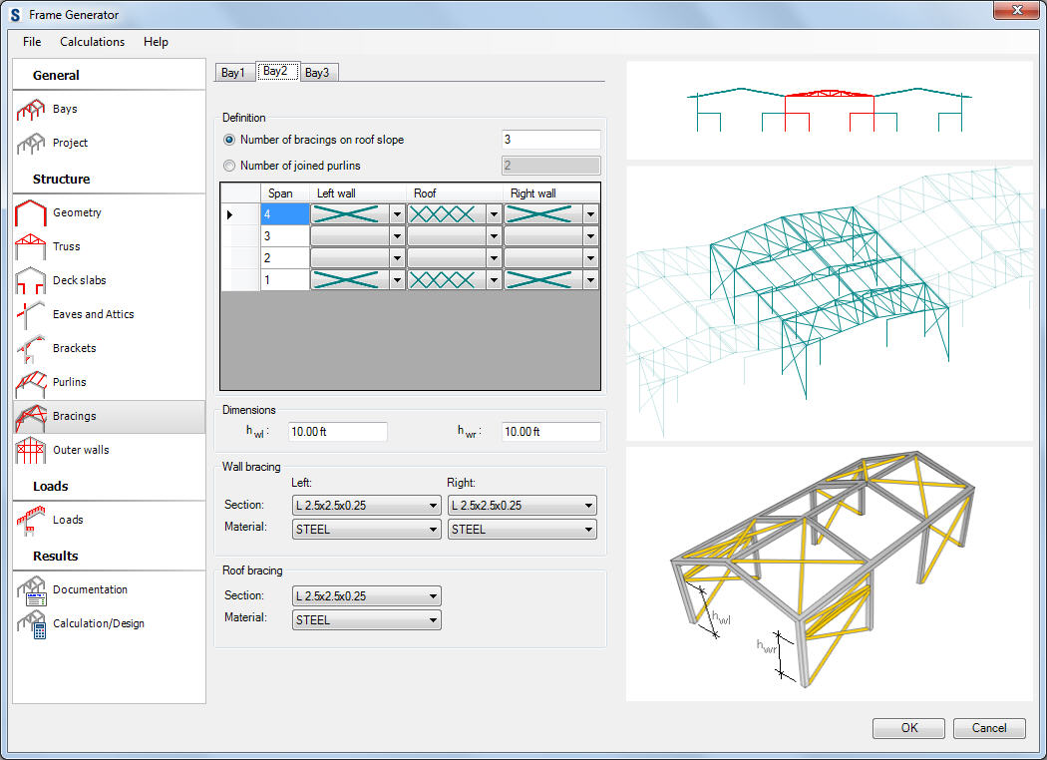Open Right wall bracing Material dropdown

pos(523,530)
